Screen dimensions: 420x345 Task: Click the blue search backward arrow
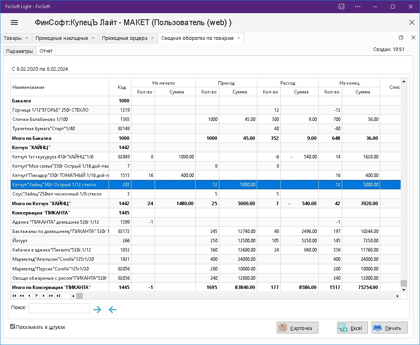[x=112, y=309]
